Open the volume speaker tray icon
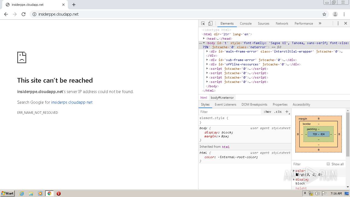 (317, 193)
